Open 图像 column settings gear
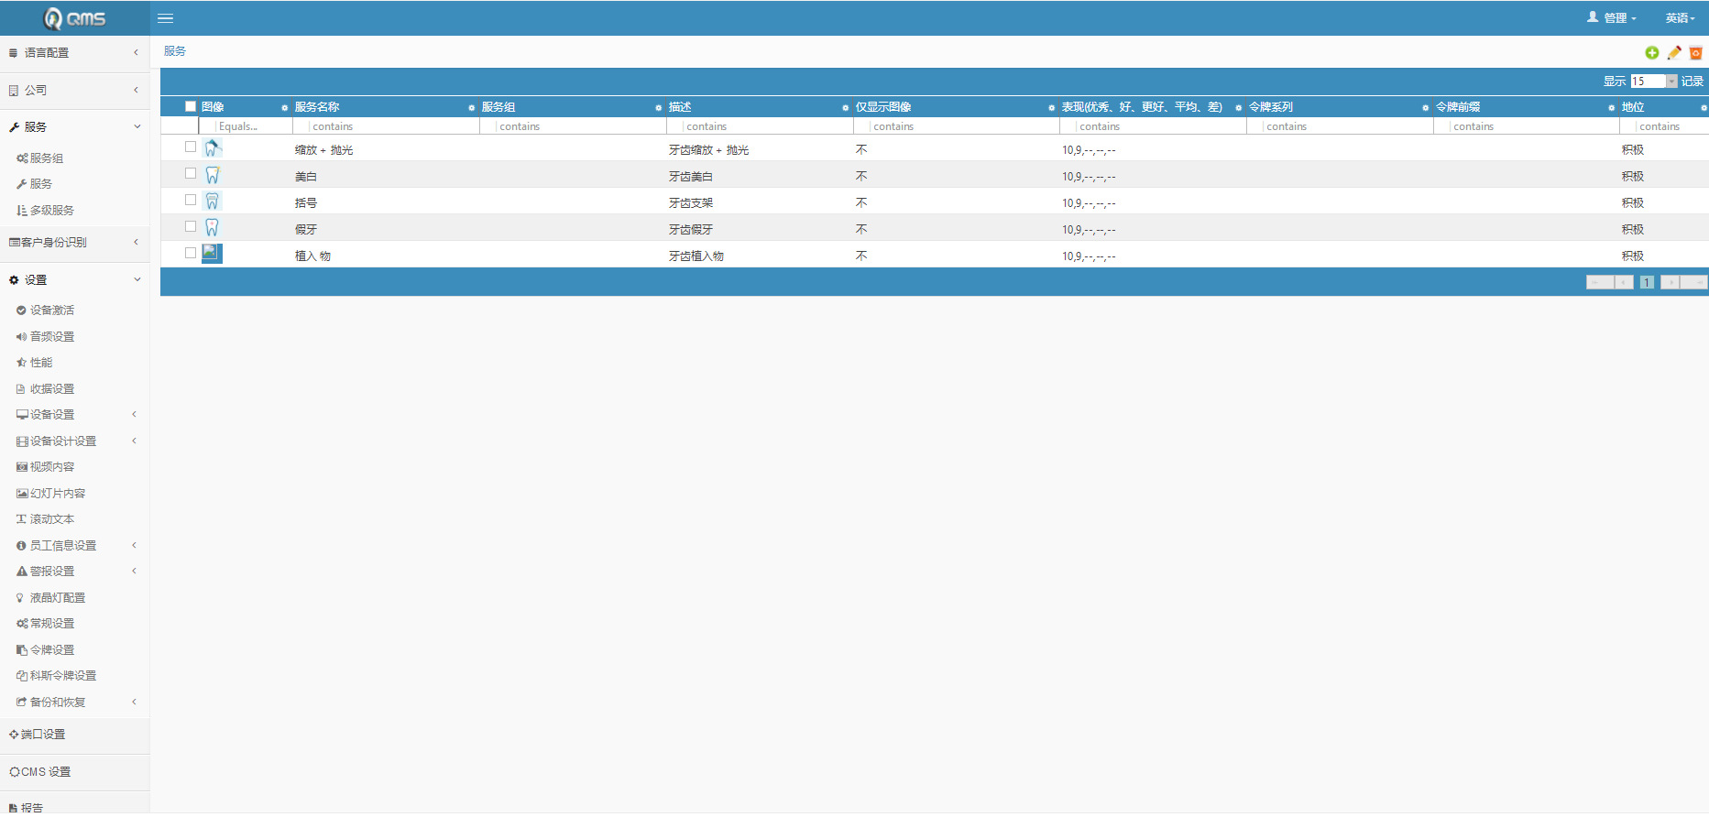This screenshot has height=817, width=1709. (x=285, y=108)
